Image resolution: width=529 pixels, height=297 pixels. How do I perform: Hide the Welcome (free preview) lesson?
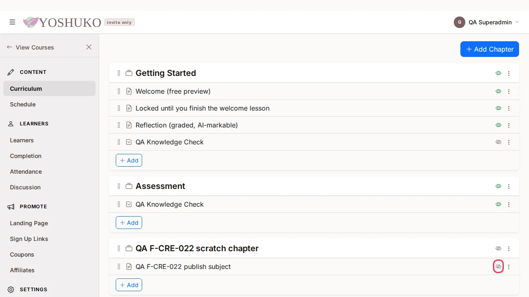498,91
